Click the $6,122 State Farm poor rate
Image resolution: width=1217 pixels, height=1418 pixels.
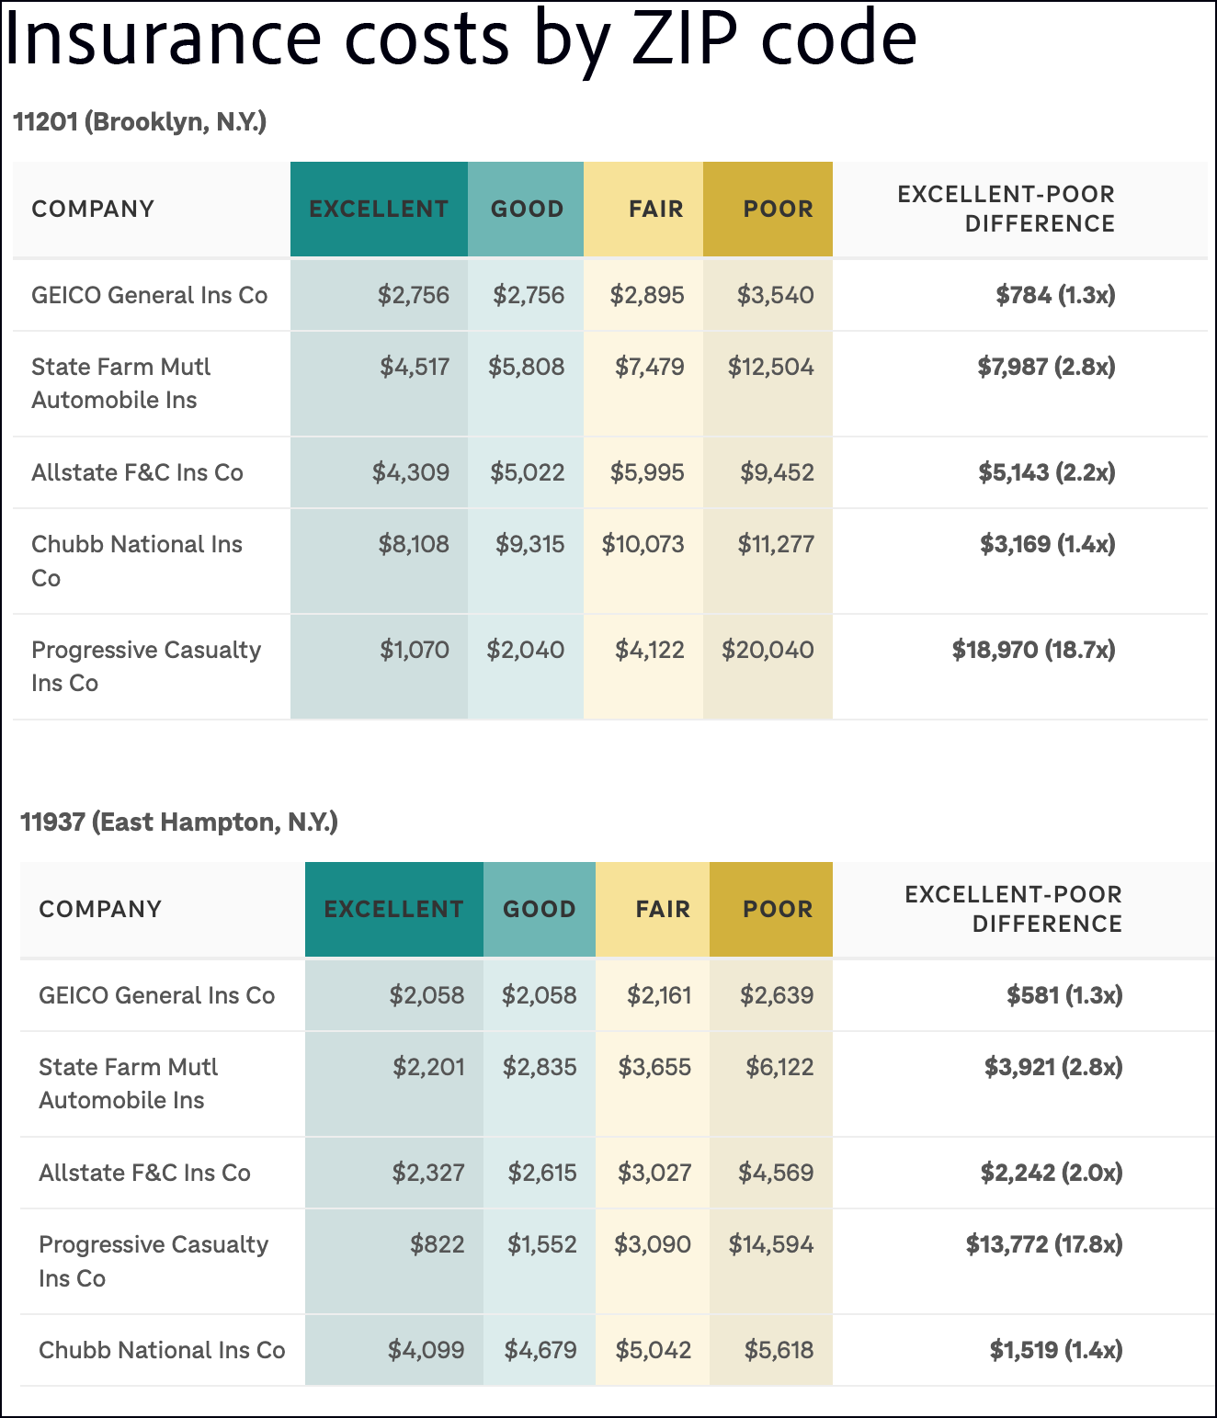(779, 1067)
